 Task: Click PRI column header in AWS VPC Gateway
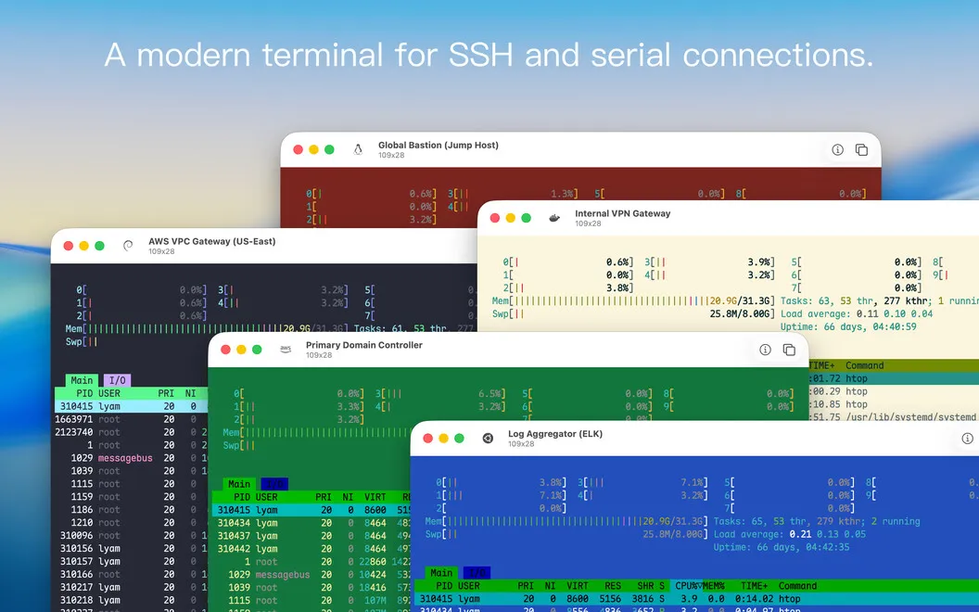tap(166, 393)
